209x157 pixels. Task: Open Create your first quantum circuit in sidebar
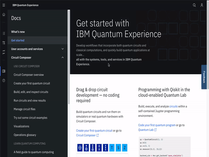point(32,83)
